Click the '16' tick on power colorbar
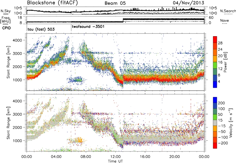 [220, 62]
